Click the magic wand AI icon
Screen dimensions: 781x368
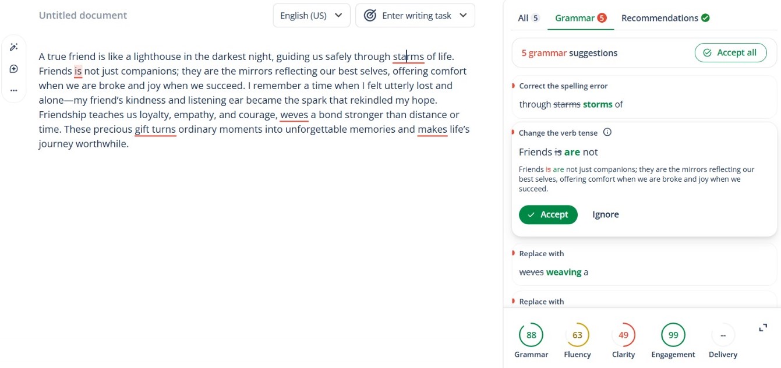tap(14, 47)
